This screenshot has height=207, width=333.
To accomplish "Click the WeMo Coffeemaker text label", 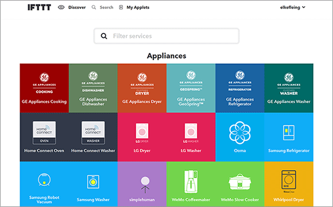I will pyautogui.click(x=191, y=200).
